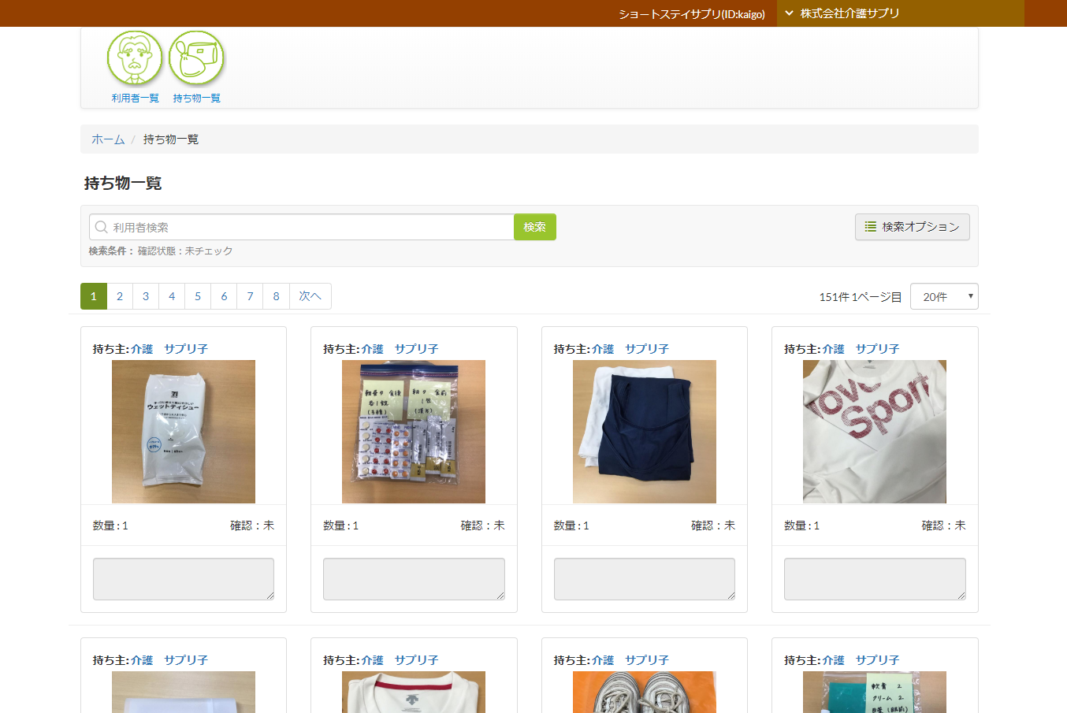Click into the 利用者検索 search field

pyautogui.click(x=307, y=228)
